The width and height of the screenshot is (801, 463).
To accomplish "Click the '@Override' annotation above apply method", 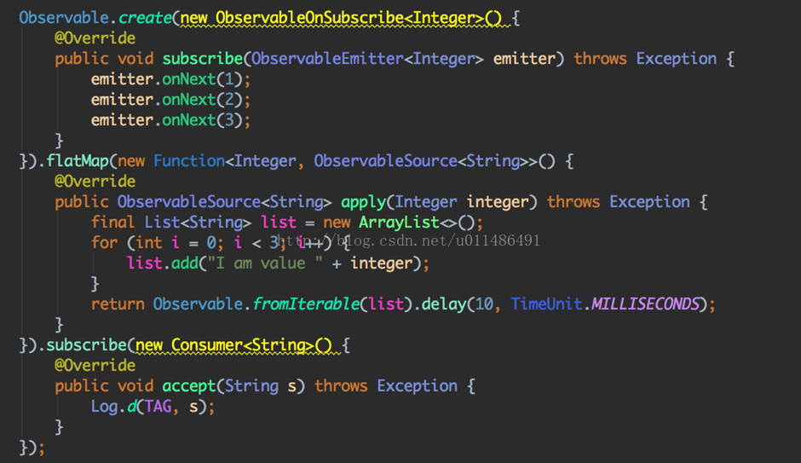I will [95, 182].
